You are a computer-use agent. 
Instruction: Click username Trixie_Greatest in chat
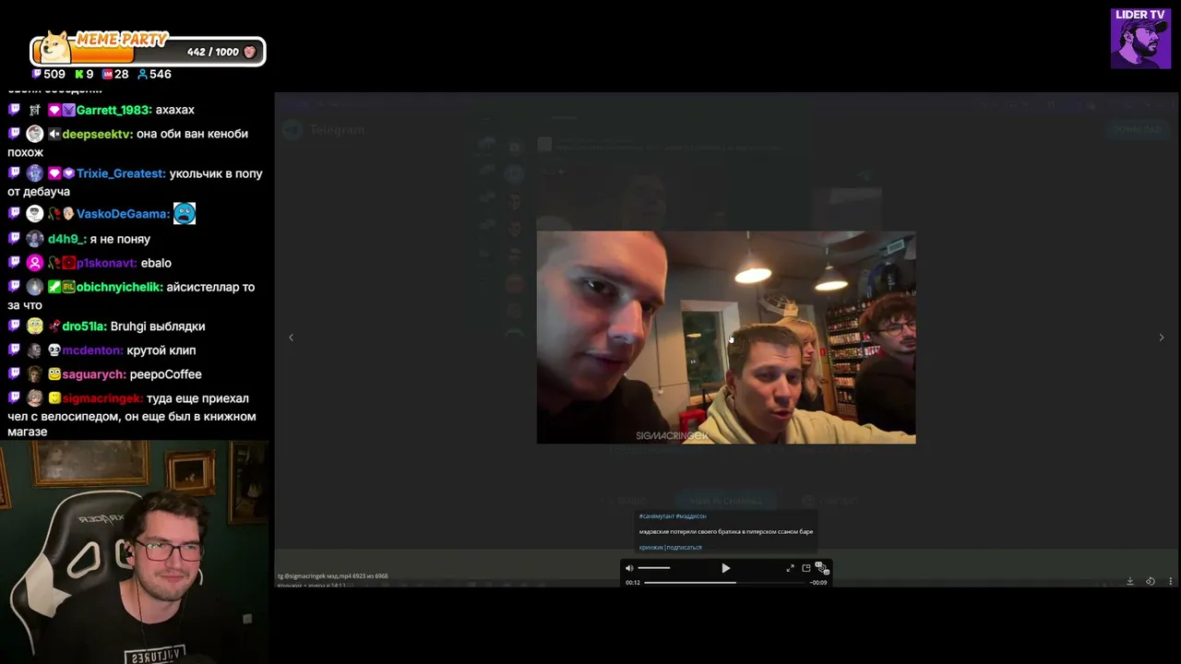(x=121, y=173)
